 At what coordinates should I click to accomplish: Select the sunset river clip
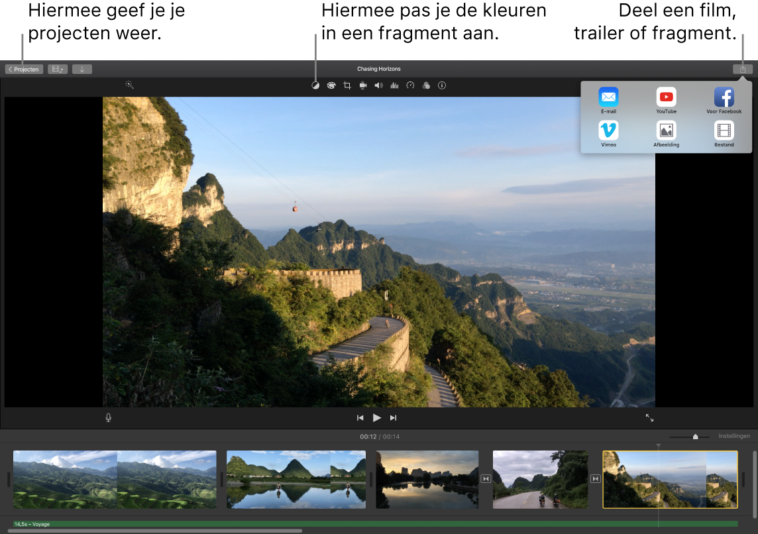427,480
